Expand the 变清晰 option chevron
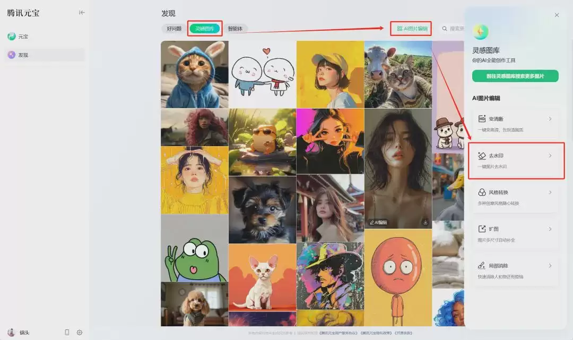The height and width of the screenshot is (340, 573). tap(550, 119)
